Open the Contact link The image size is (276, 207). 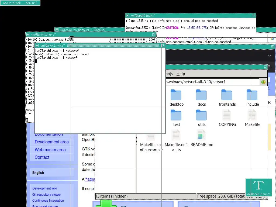click(x=42, y=157)
